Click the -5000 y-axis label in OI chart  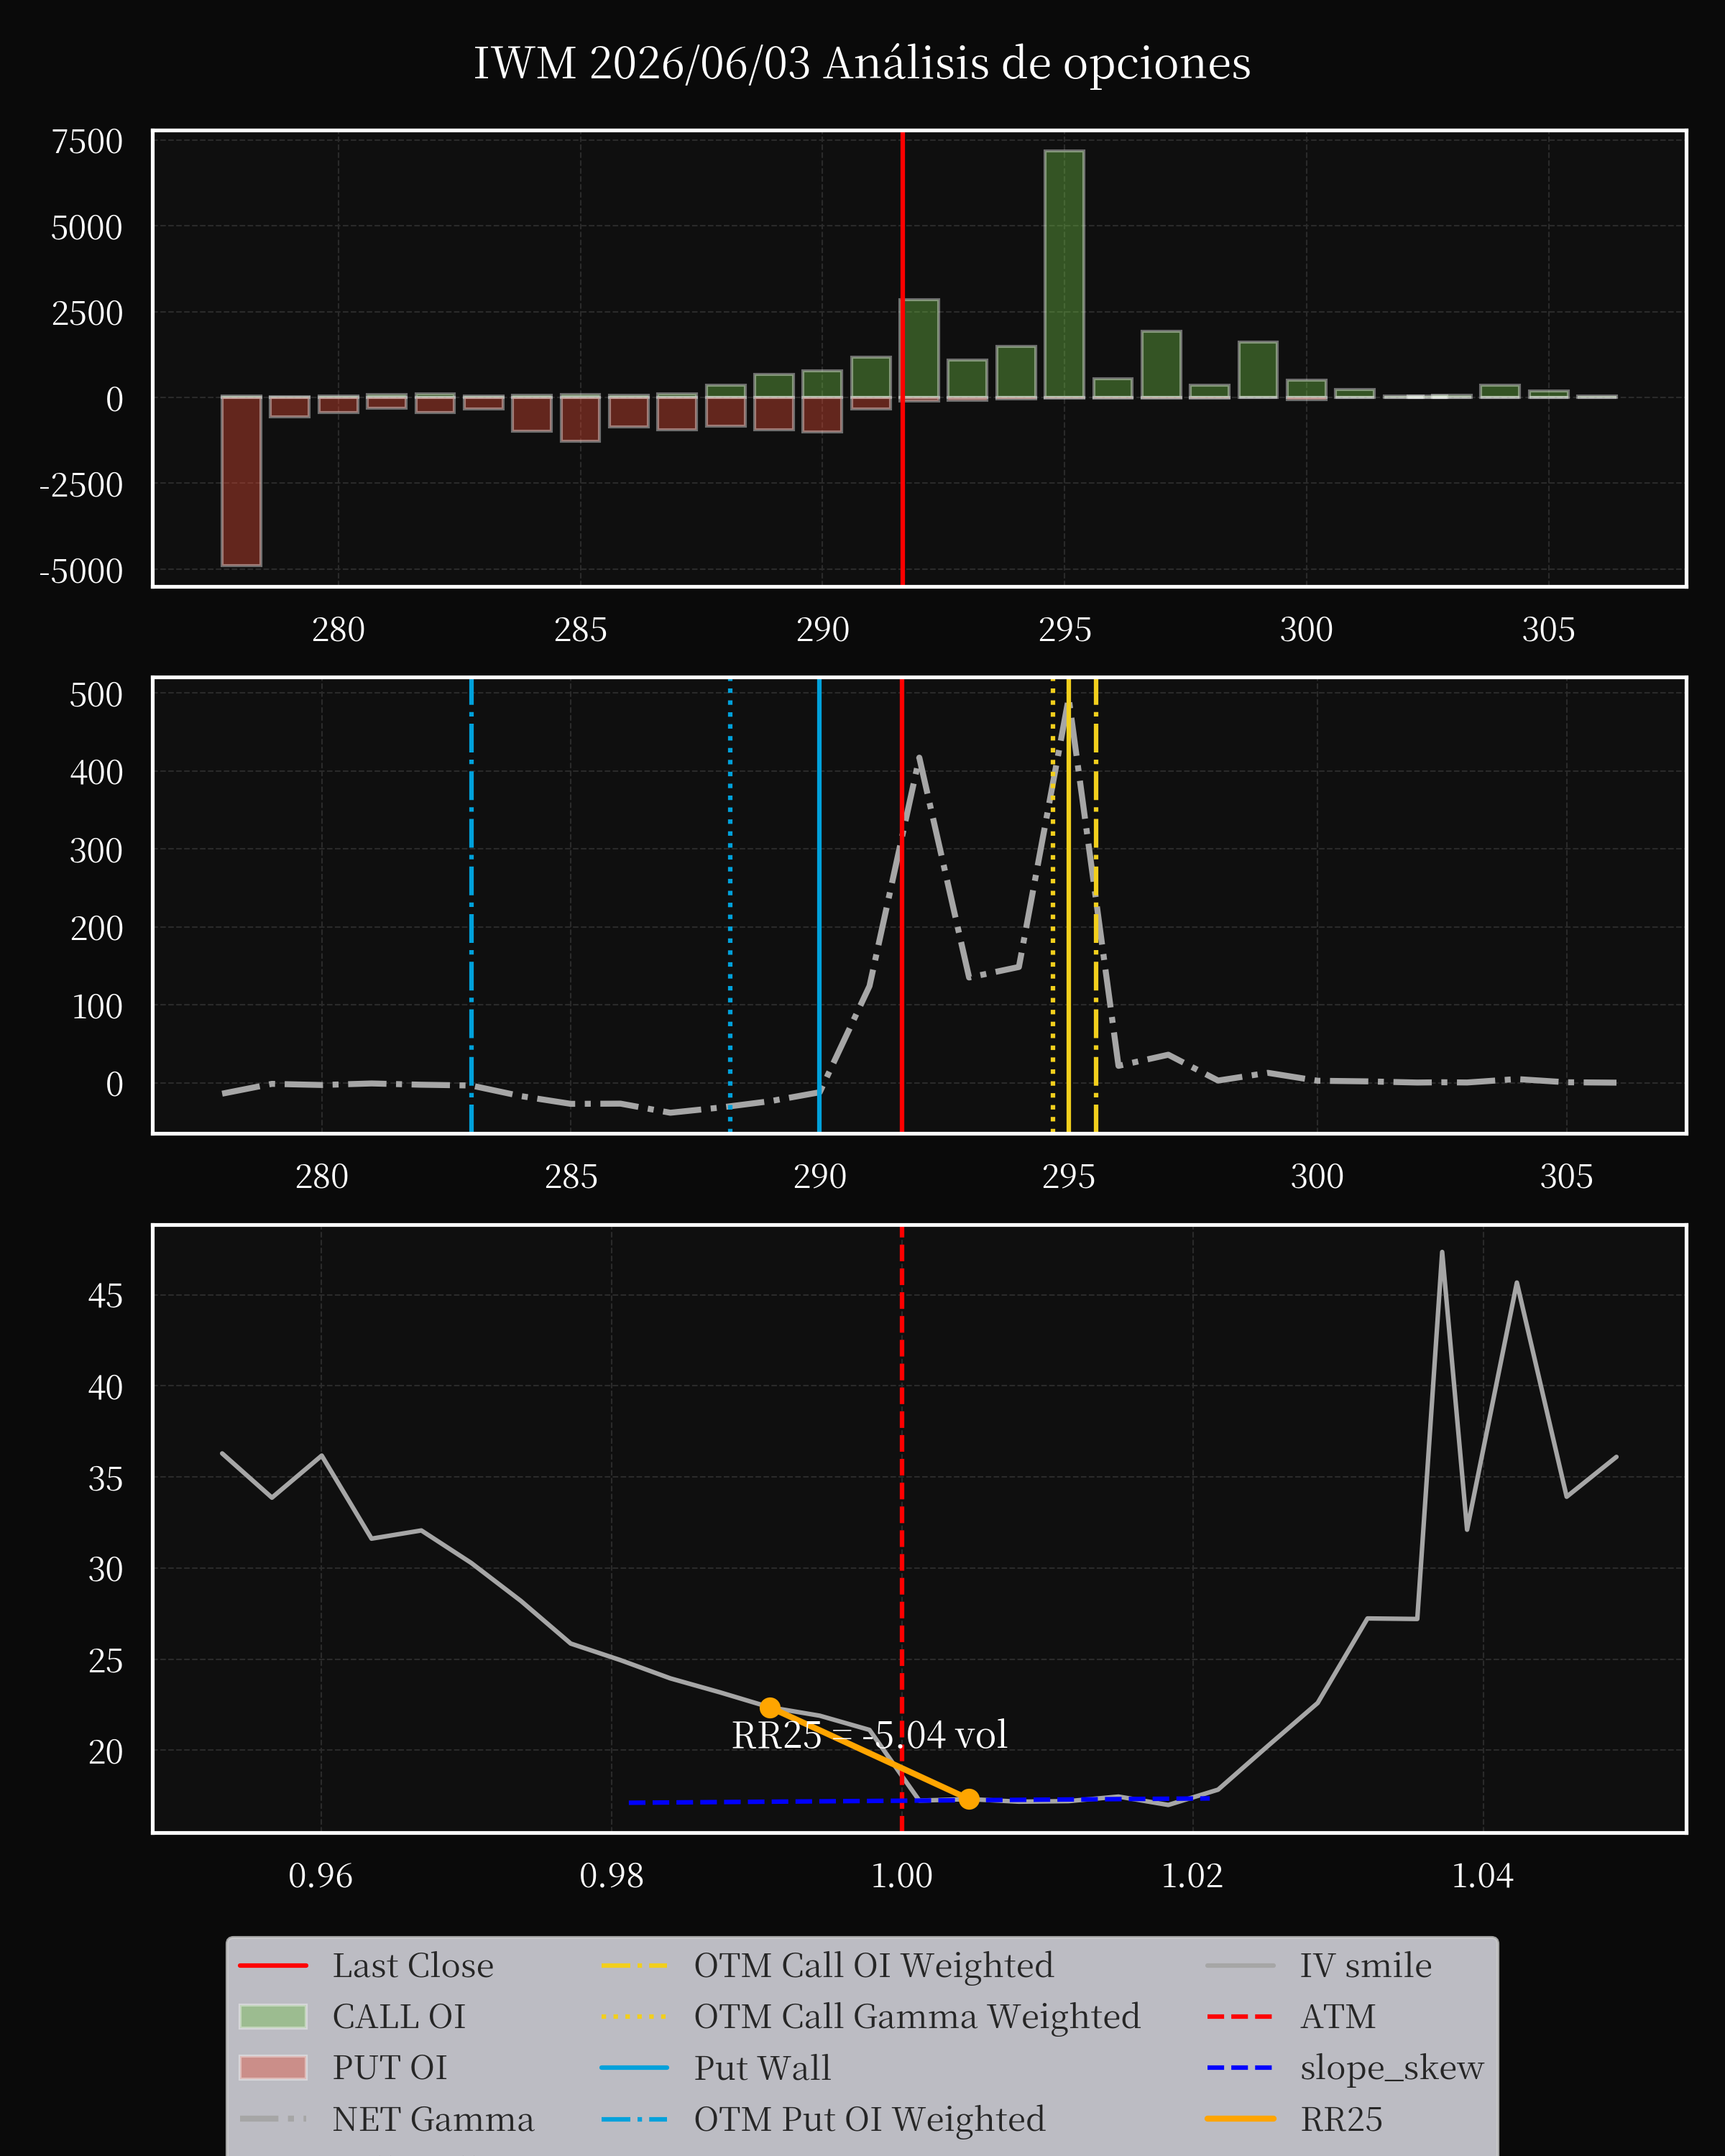(81, 571)
